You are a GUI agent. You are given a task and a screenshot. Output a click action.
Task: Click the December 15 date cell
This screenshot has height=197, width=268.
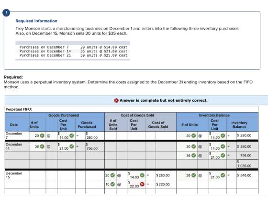[x=17, y=176]
